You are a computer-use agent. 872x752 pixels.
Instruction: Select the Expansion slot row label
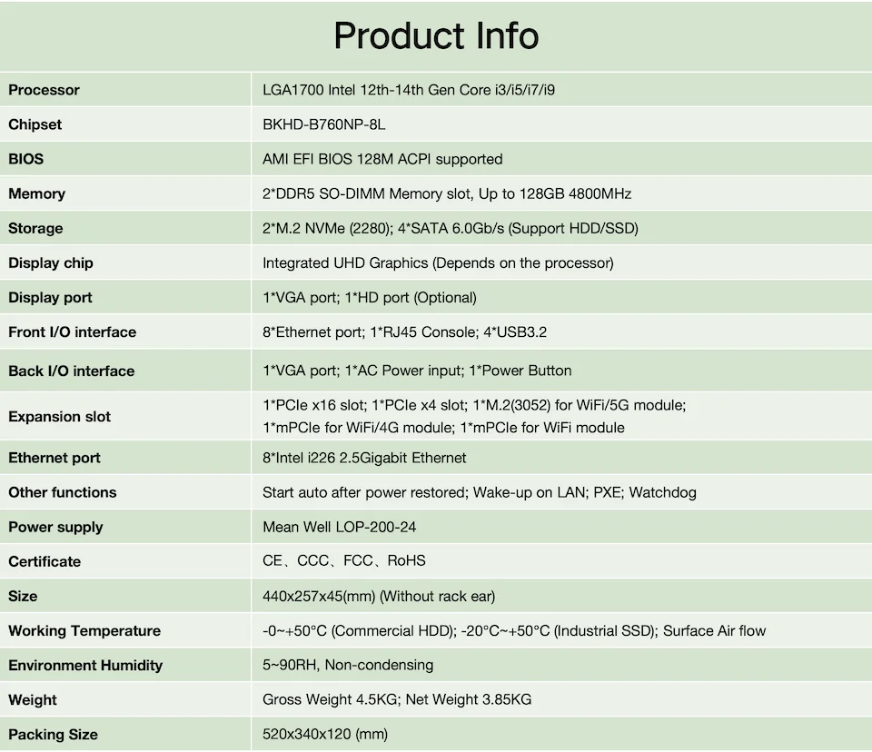coord(59,417)
